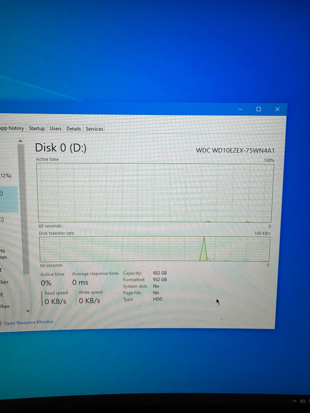Click the Read speed 0 KB/s value
This screenshot has width=310, height=413.
(x=55, y=301)
